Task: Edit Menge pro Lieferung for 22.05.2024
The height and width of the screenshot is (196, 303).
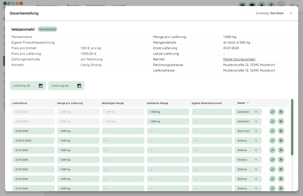Action: pyautogui.click(x=78, y=131)
